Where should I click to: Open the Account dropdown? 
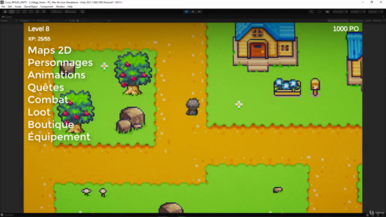click(340, 12)
